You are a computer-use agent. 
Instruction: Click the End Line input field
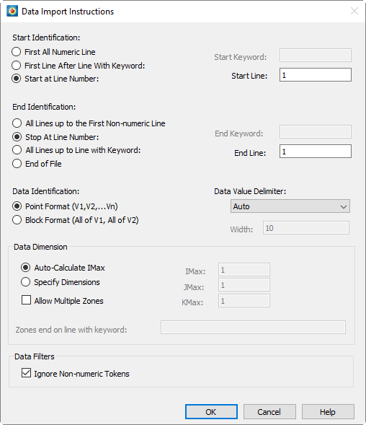click(316, 152)
